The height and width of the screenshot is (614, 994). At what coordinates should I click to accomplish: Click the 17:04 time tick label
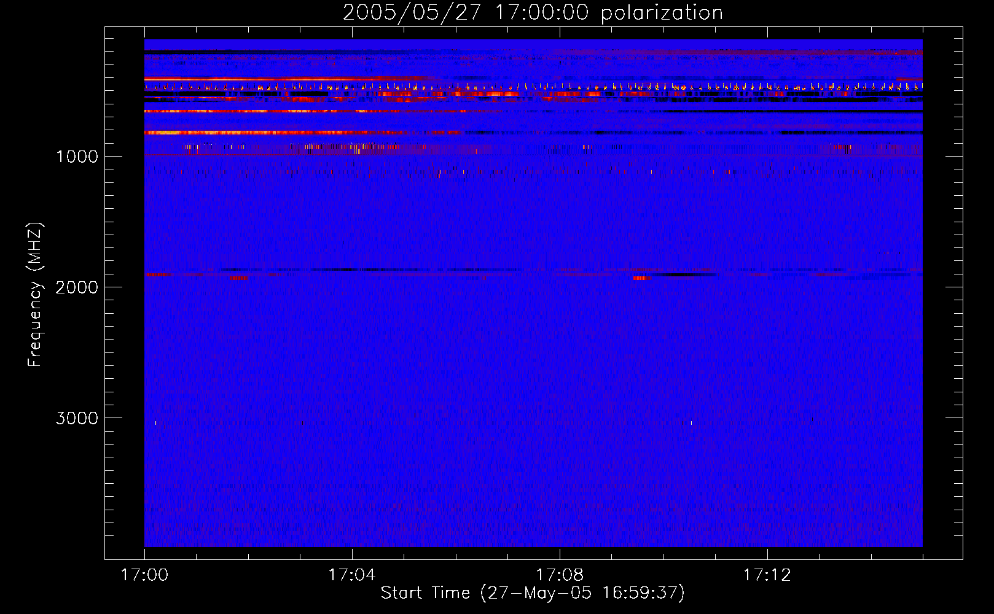(352, 575)
